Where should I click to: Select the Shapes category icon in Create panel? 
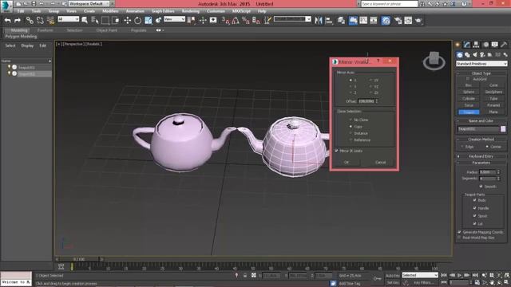467,55
